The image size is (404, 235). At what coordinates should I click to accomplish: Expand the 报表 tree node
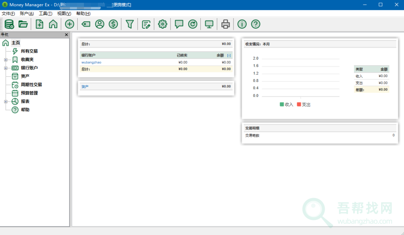[x=6, y=101]
